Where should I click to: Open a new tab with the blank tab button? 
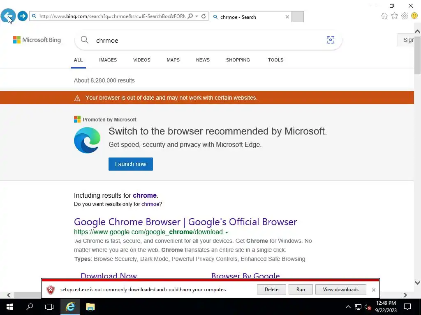point(298,16)
